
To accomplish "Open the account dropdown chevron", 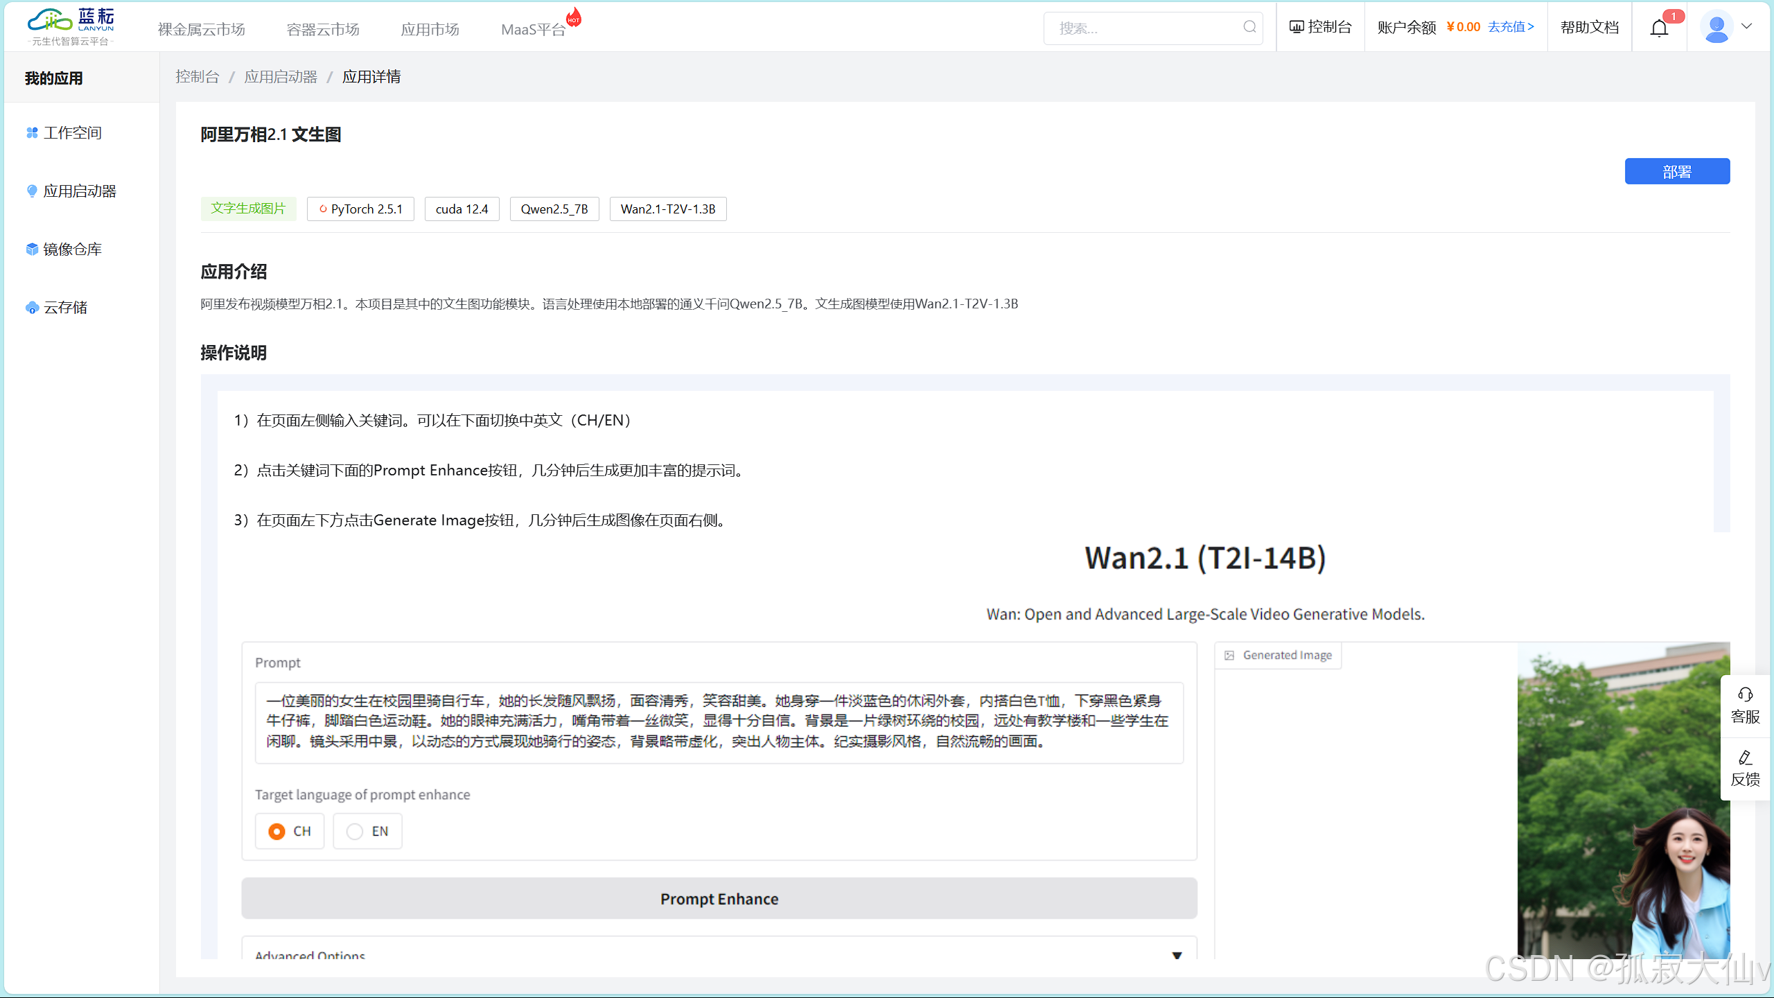I will coord(1747,26).
